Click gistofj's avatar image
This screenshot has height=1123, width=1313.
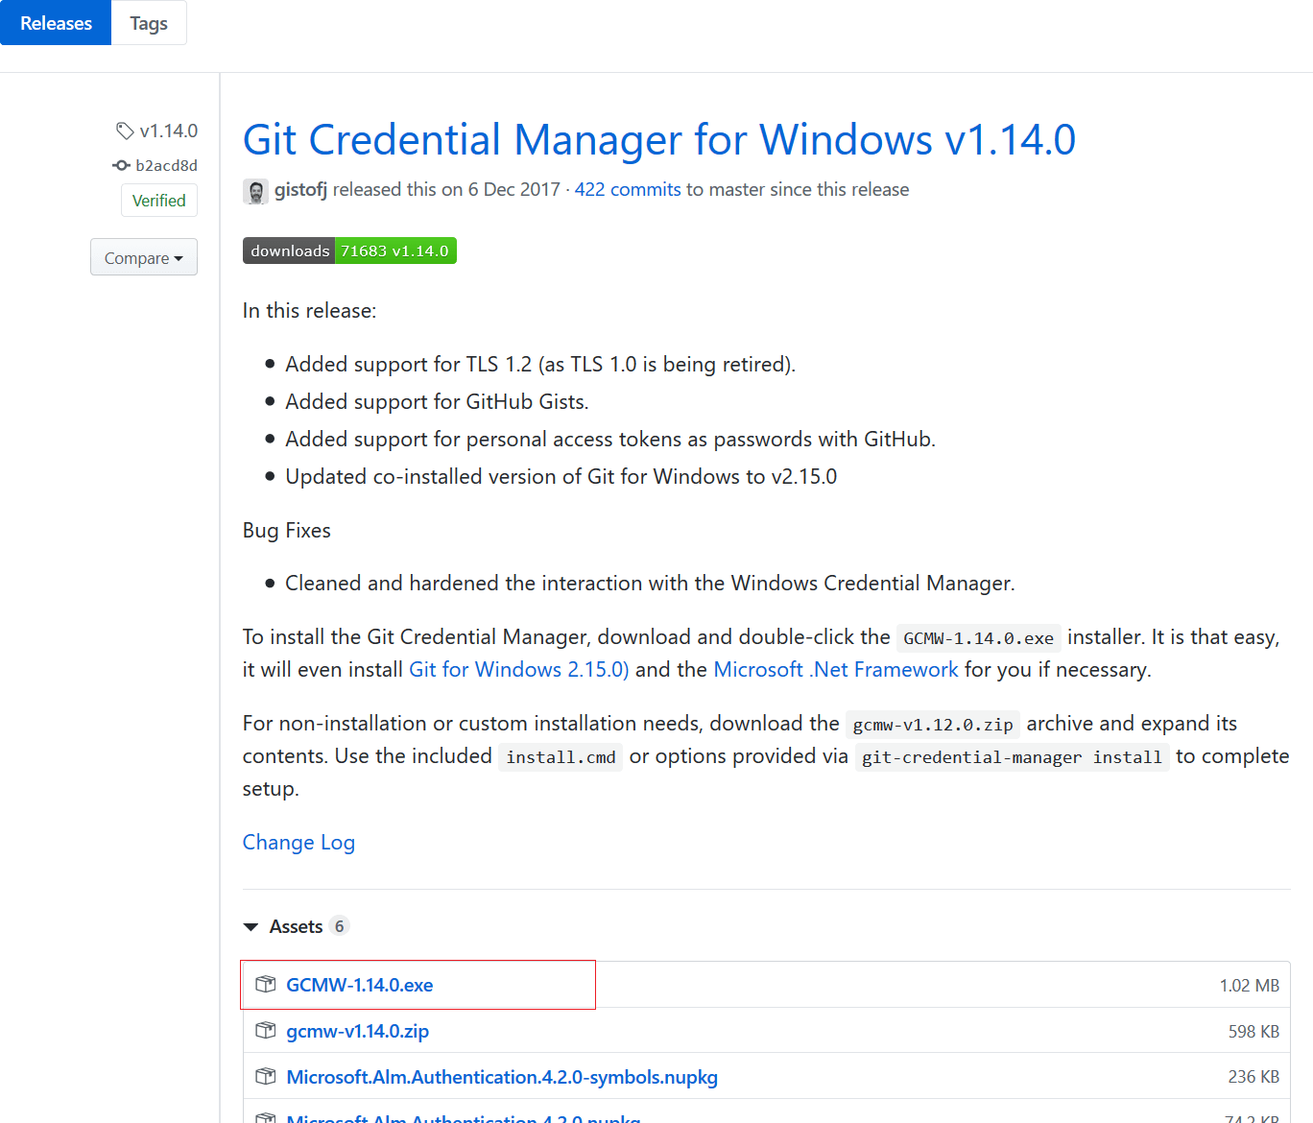tap(255, 191)
